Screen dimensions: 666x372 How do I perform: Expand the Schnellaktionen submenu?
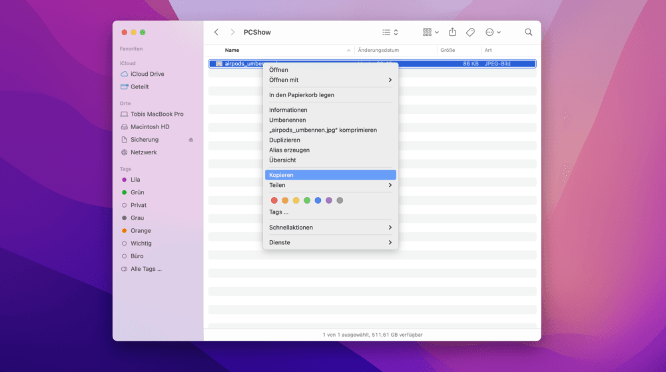(x=330, y=228)
